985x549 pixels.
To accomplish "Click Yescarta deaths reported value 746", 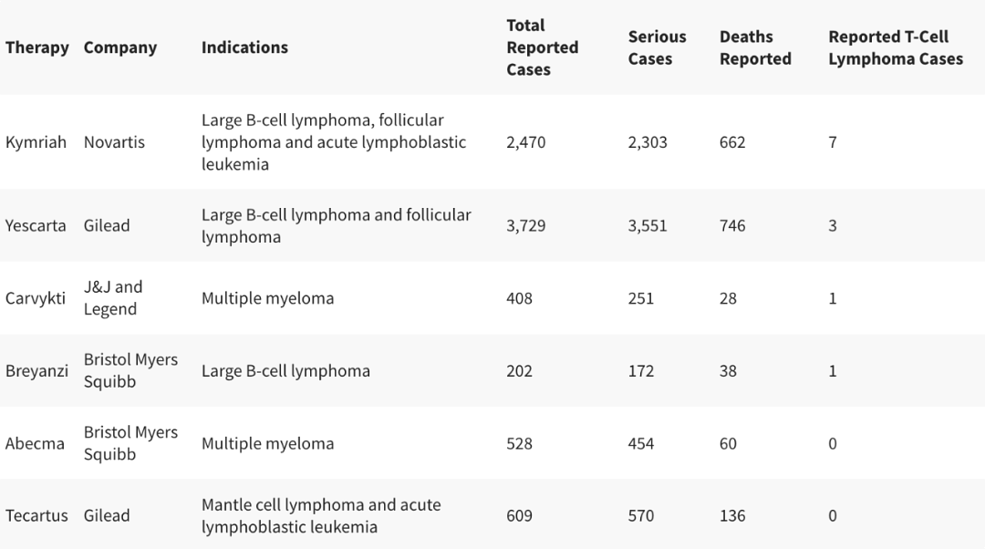I will [732, 225].
